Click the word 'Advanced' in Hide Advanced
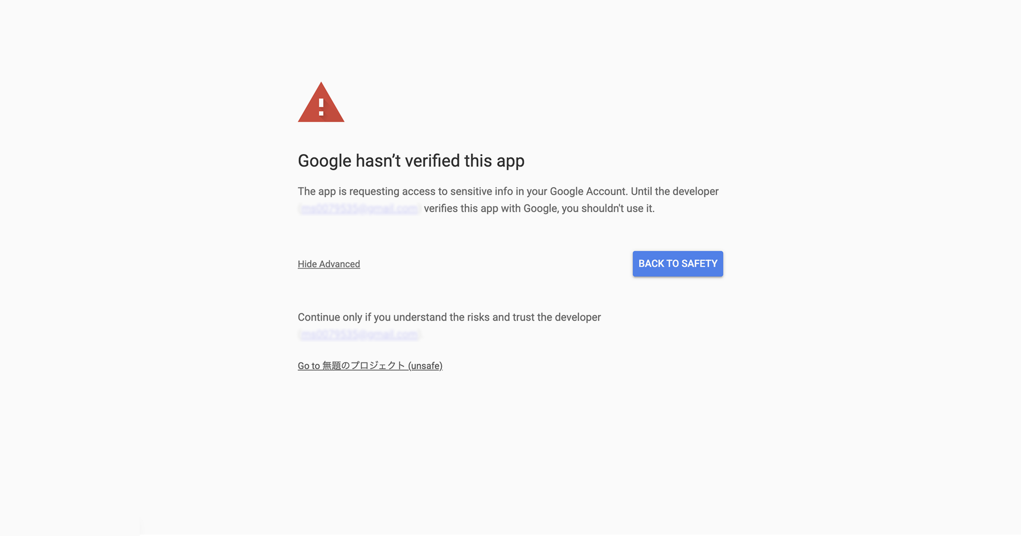Viewport: 1021px width, 536px height. (x=339, y=264)
